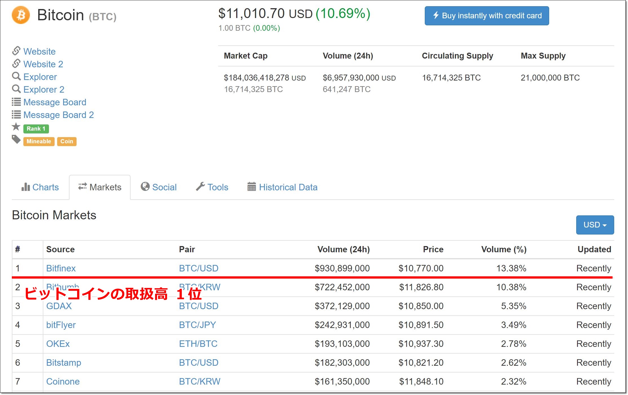Click the 5.35% GDAX volume percent cell

513,306
